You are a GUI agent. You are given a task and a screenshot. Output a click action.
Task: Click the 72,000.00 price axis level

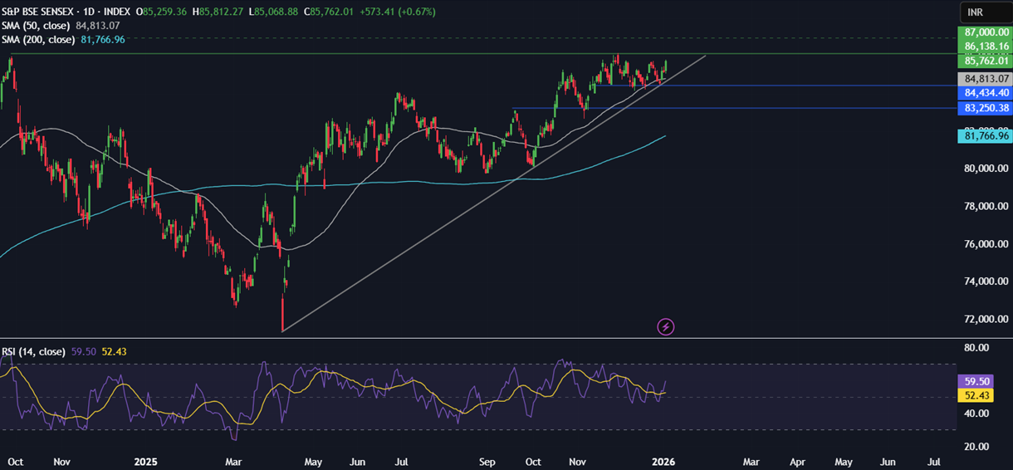click(x=986, y=320)
